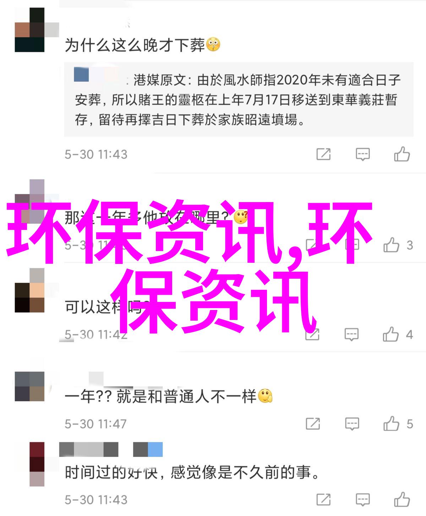
Task: Repost the 为什么这么晚才下葬 comment
Action: coord(323,154)
